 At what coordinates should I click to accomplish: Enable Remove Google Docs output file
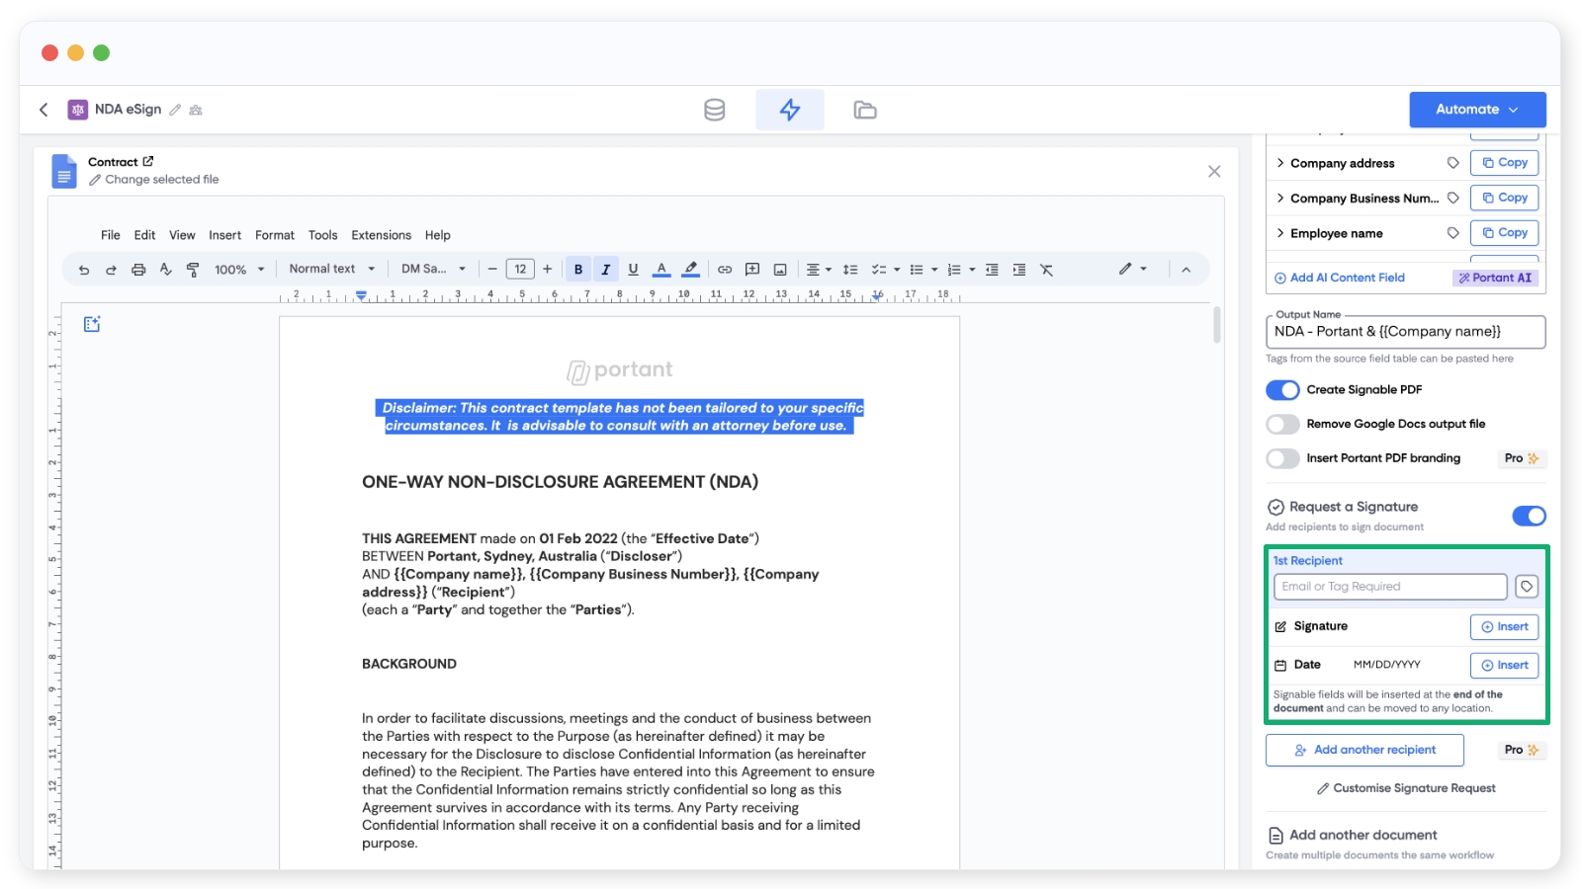pyautogui.click(x=1282, y=425)
